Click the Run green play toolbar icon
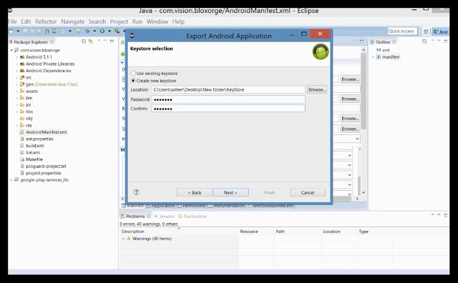This screenshot has width=458, height=283. [102, 31]
